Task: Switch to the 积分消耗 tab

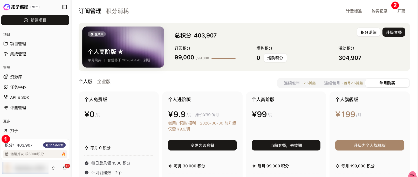Action: coord(117,11)
